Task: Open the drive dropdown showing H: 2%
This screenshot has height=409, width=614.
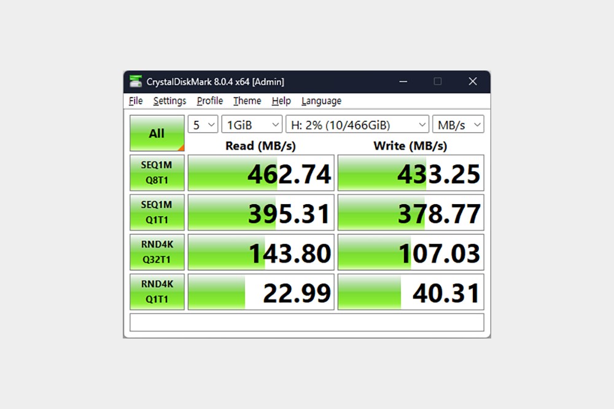Action: (x=357, y=124)
